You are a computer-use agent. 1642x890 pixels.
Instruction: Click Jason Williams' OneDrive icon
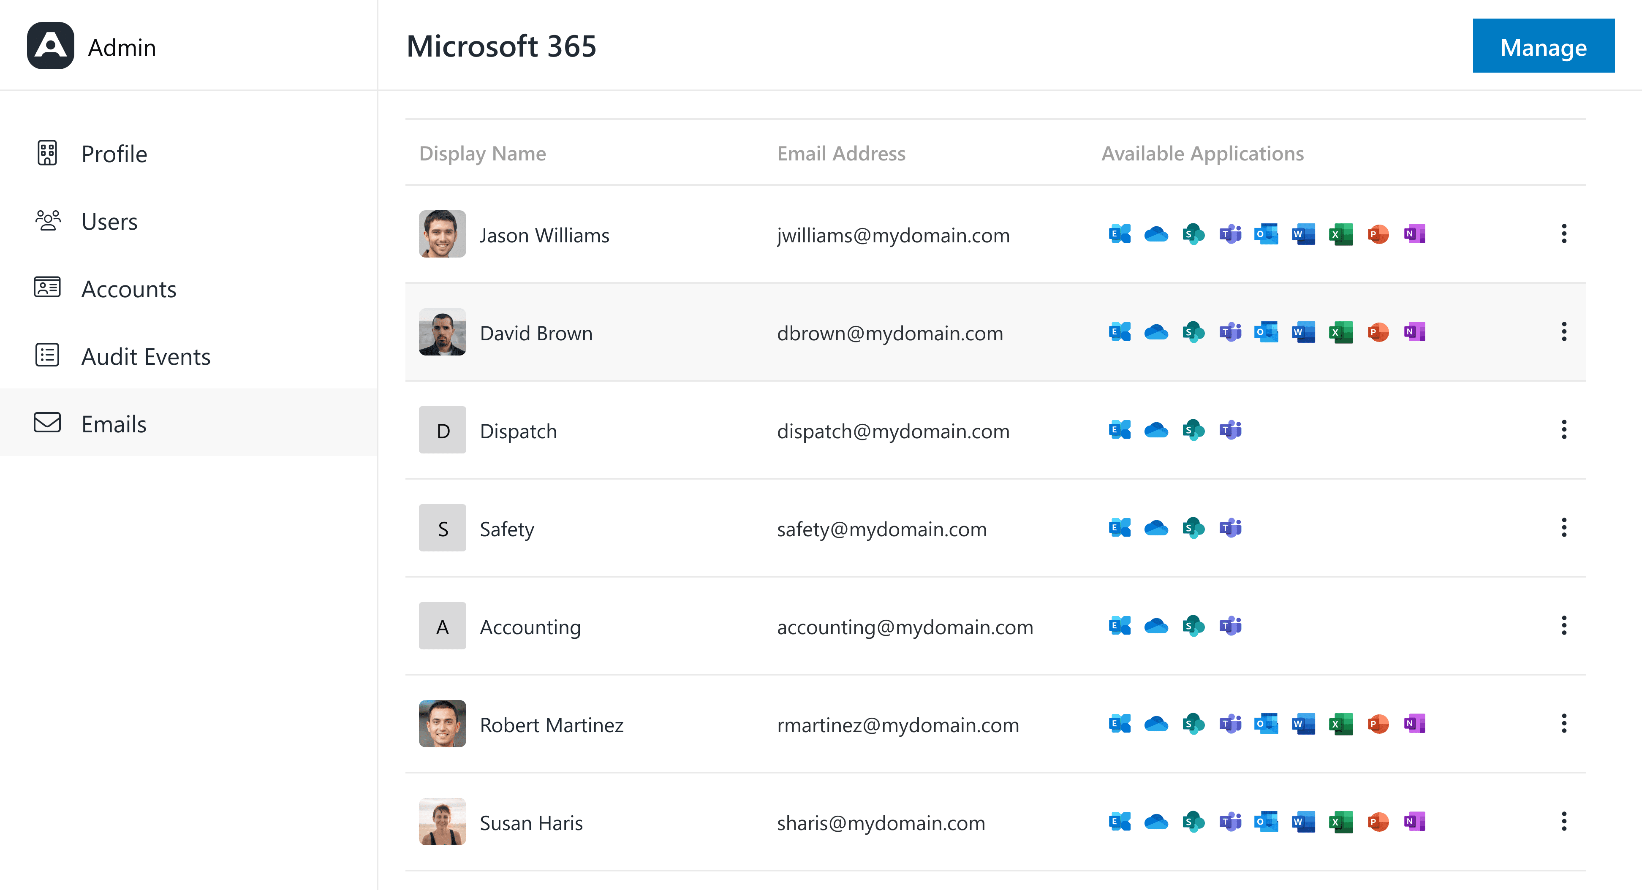click(1156, 234)
